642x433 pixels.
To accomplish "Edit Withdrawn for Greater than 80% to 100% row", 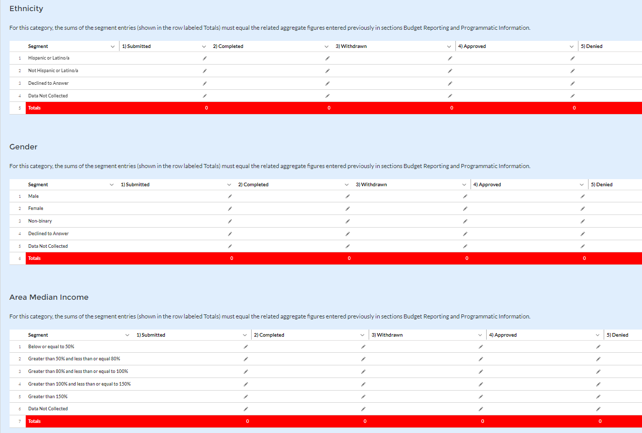I will coord(481,371).
